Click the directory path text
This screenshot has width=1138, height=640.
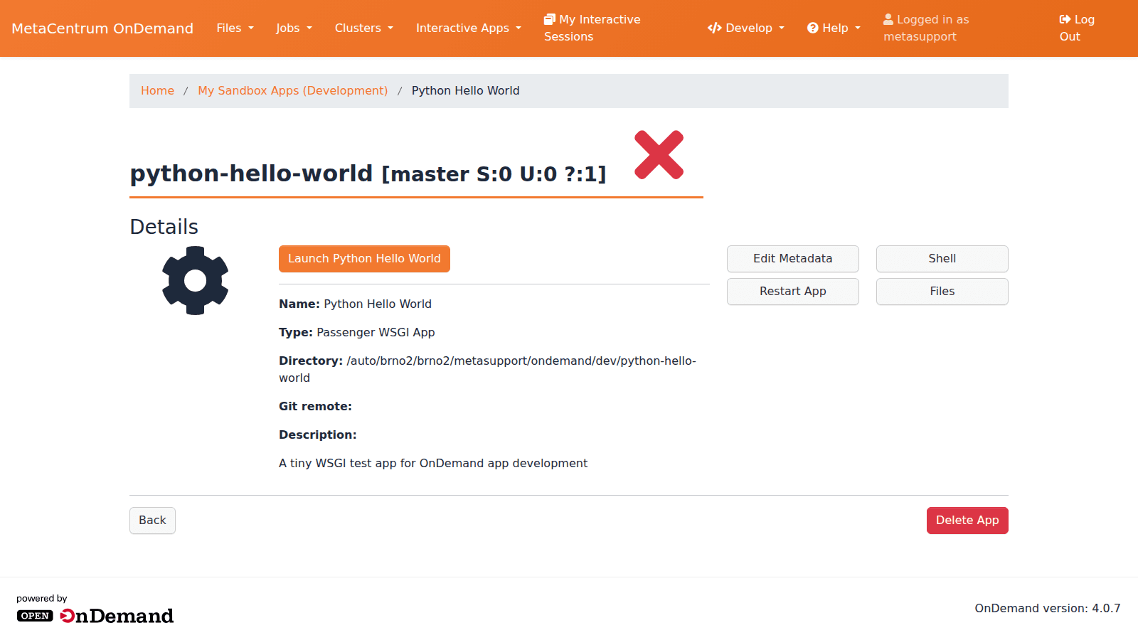pyautogui.click(x=487, y=369)
